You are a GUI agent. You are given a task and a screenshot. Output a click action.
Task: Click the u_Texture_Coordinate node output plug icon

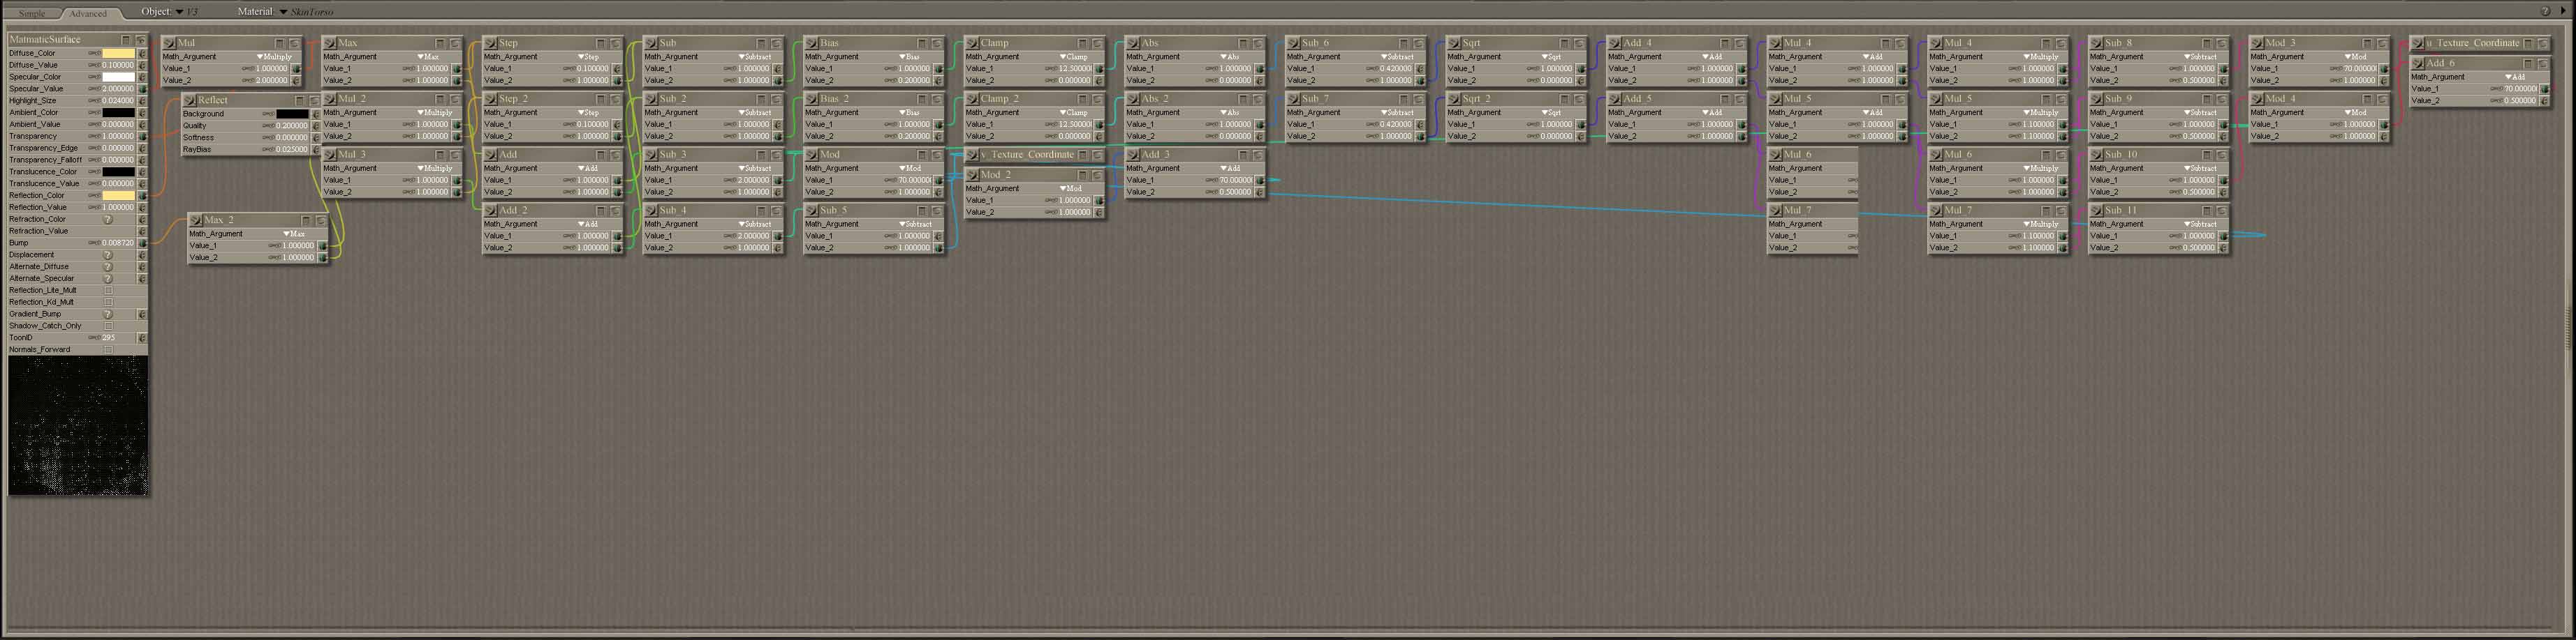pos(2418,43)
